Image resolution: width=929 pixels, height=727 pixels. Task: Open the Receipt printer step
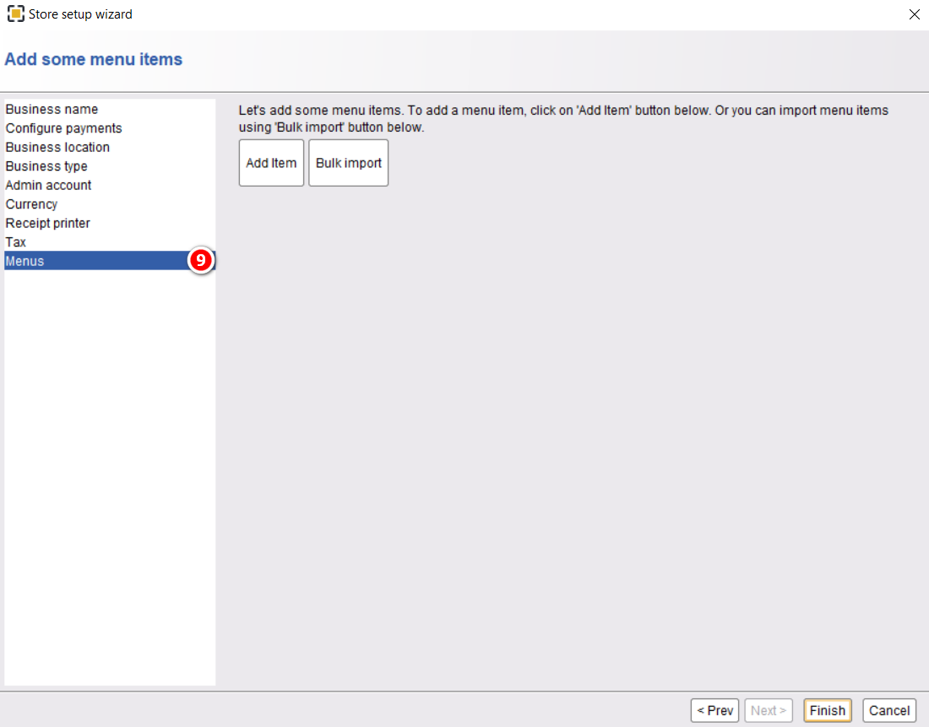110,223
